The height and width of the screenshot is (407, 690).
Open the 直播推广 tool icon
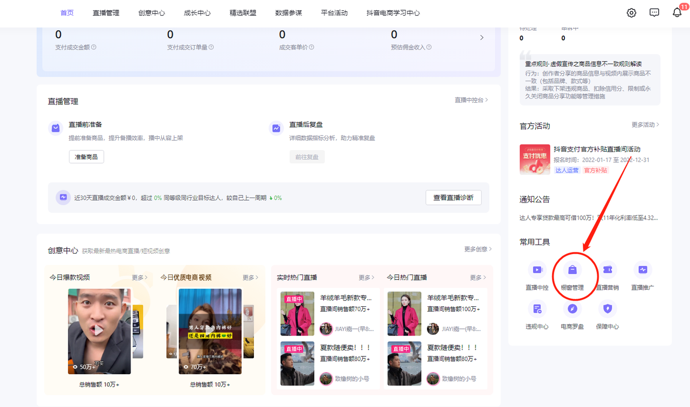click(x=643, y=270)
